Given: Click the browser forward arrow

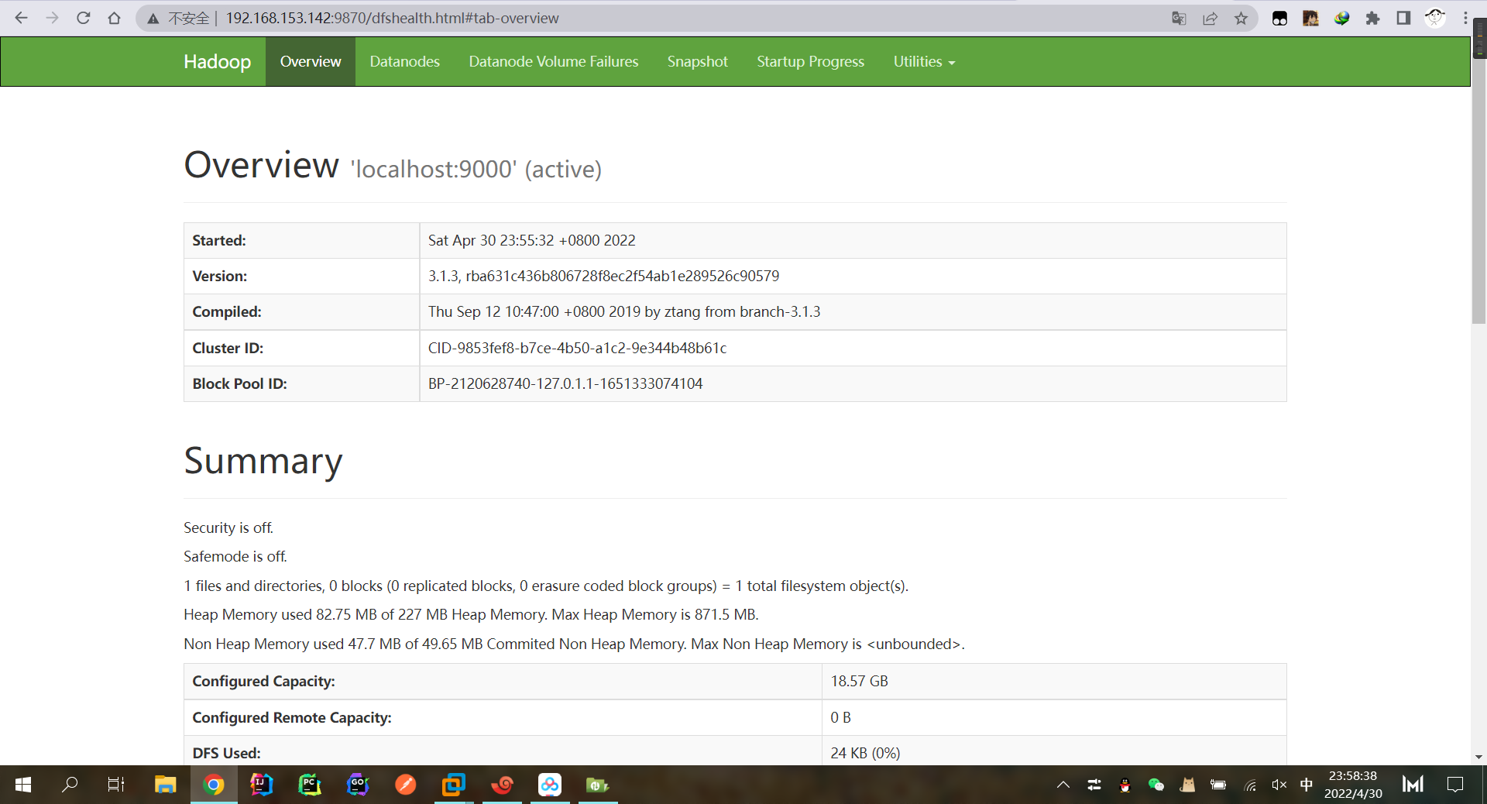Looking at the screenshot, I should [x=52, y=18].
